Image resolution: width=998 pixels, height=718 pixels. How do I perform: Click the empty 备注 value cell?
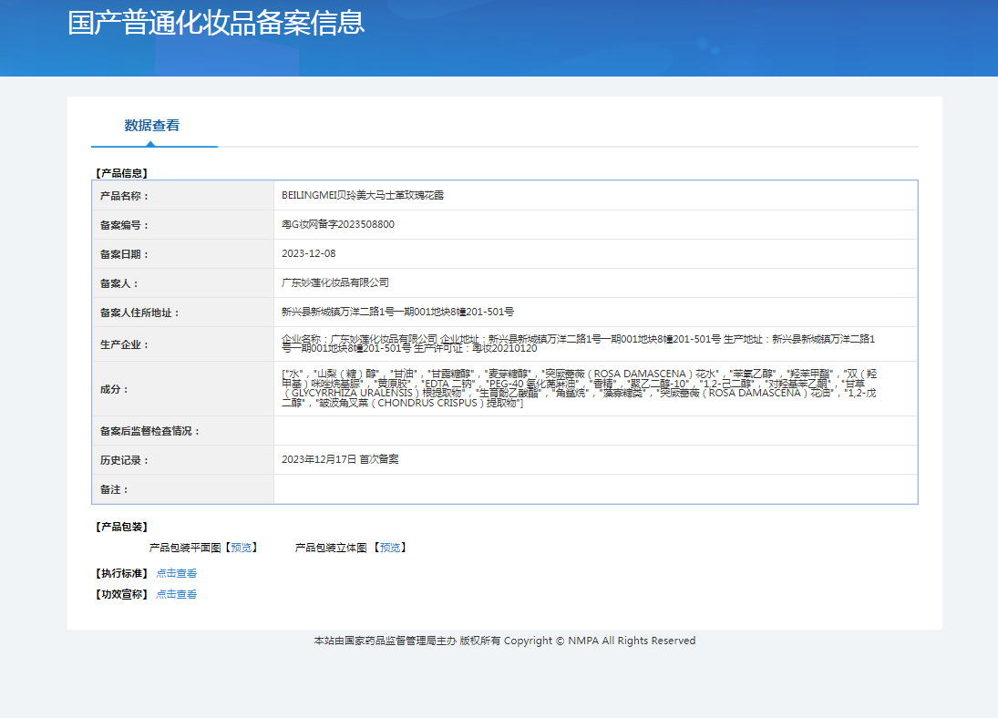click(594, 489)
